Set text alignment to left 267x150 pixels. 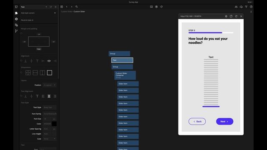click(43, 96)
